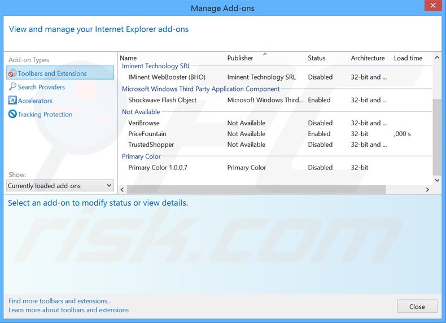Click the vertical scrollbar thumb
The width and height of the screenshot is (446, 323).
tap(437, 137)
